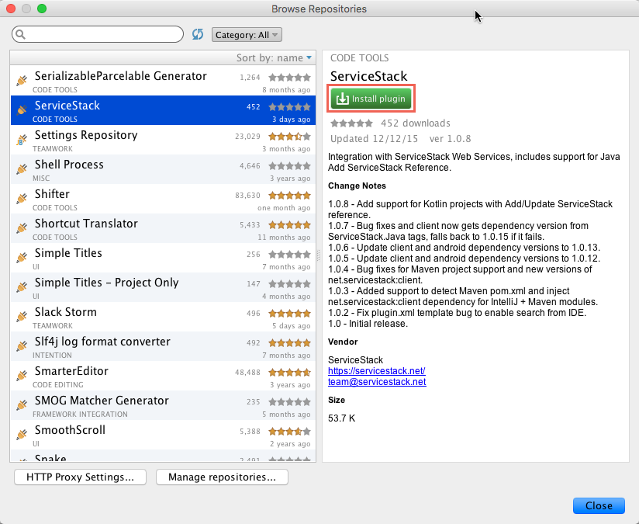Click Manage repositories button
Image resolution: width=639 pixels, height=524 pixels.
click(x=222, y=477)
